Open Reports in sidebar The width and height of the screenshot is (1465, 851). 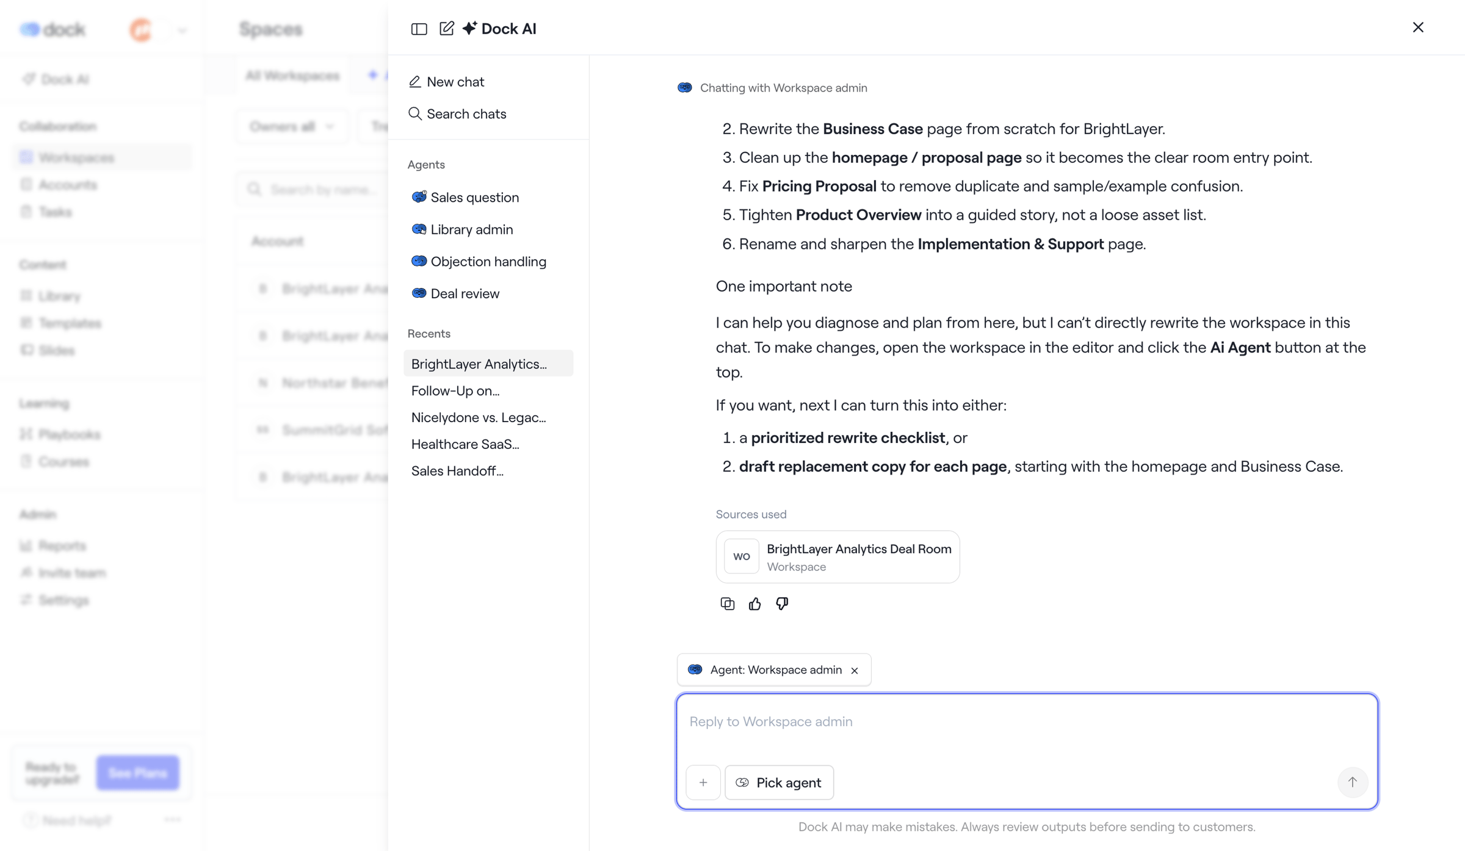[x=53, y=546]
